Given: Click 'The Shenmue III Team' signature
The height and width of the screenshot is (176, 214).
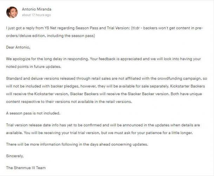Looking at the screenshot, I should [26, 168].
